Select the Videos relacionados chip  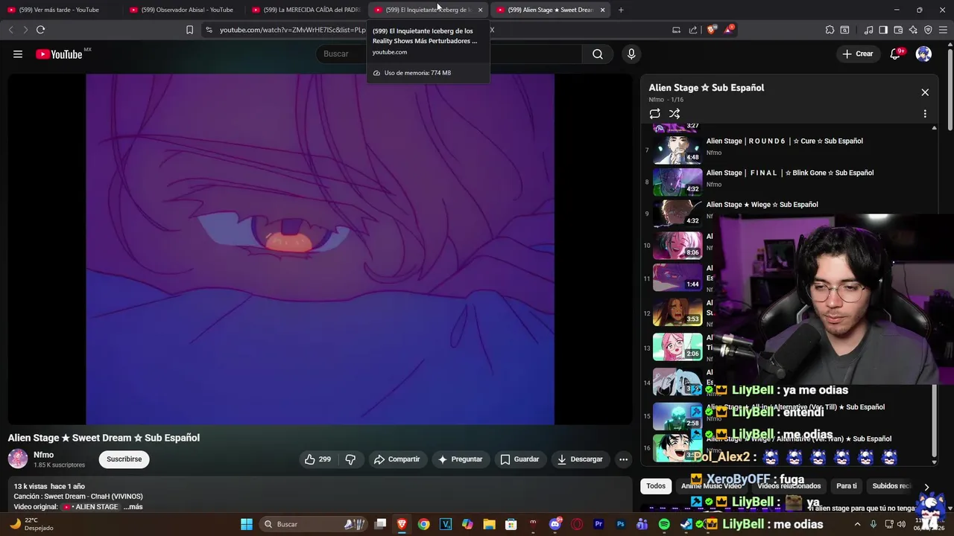[x=789, y=486]
